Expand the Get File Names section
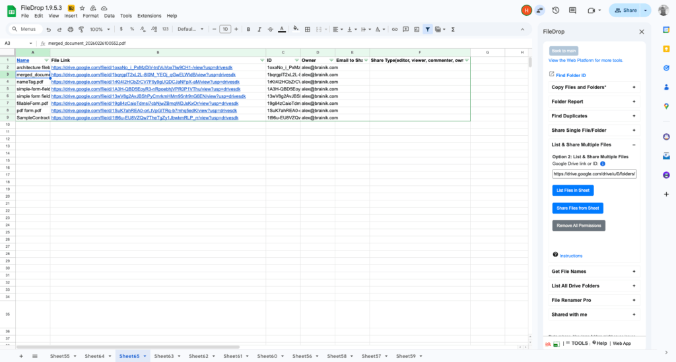The width and height of the screenshot is (676, 362). [593, 272]
